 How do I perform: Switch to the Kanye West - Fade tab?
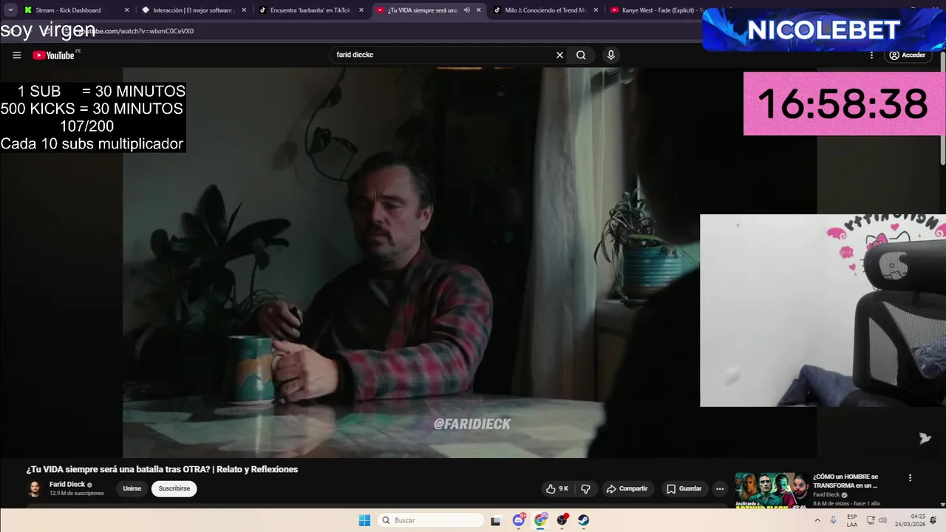pos(657,10)
